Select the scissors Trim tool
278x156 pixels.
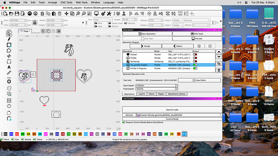(9, 56)
